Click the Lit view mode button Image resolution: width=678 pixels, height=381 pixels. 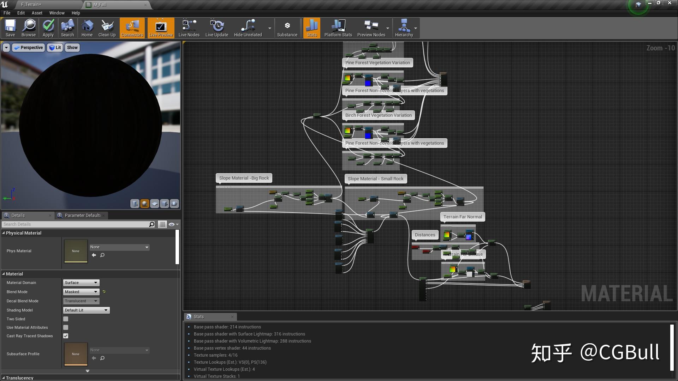55,48
